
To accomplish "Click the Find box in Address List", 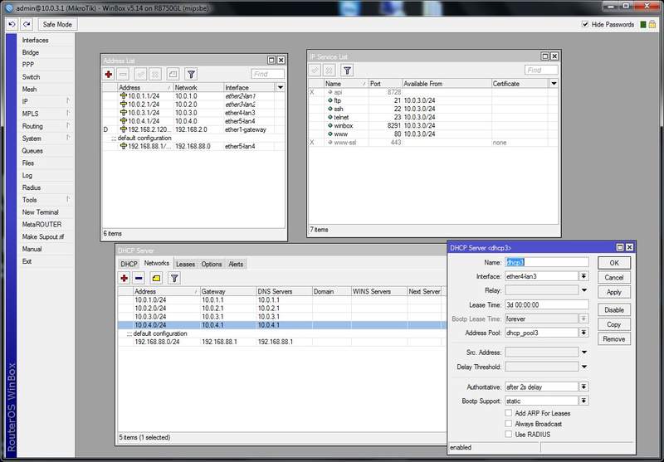I will coord(267,74).
